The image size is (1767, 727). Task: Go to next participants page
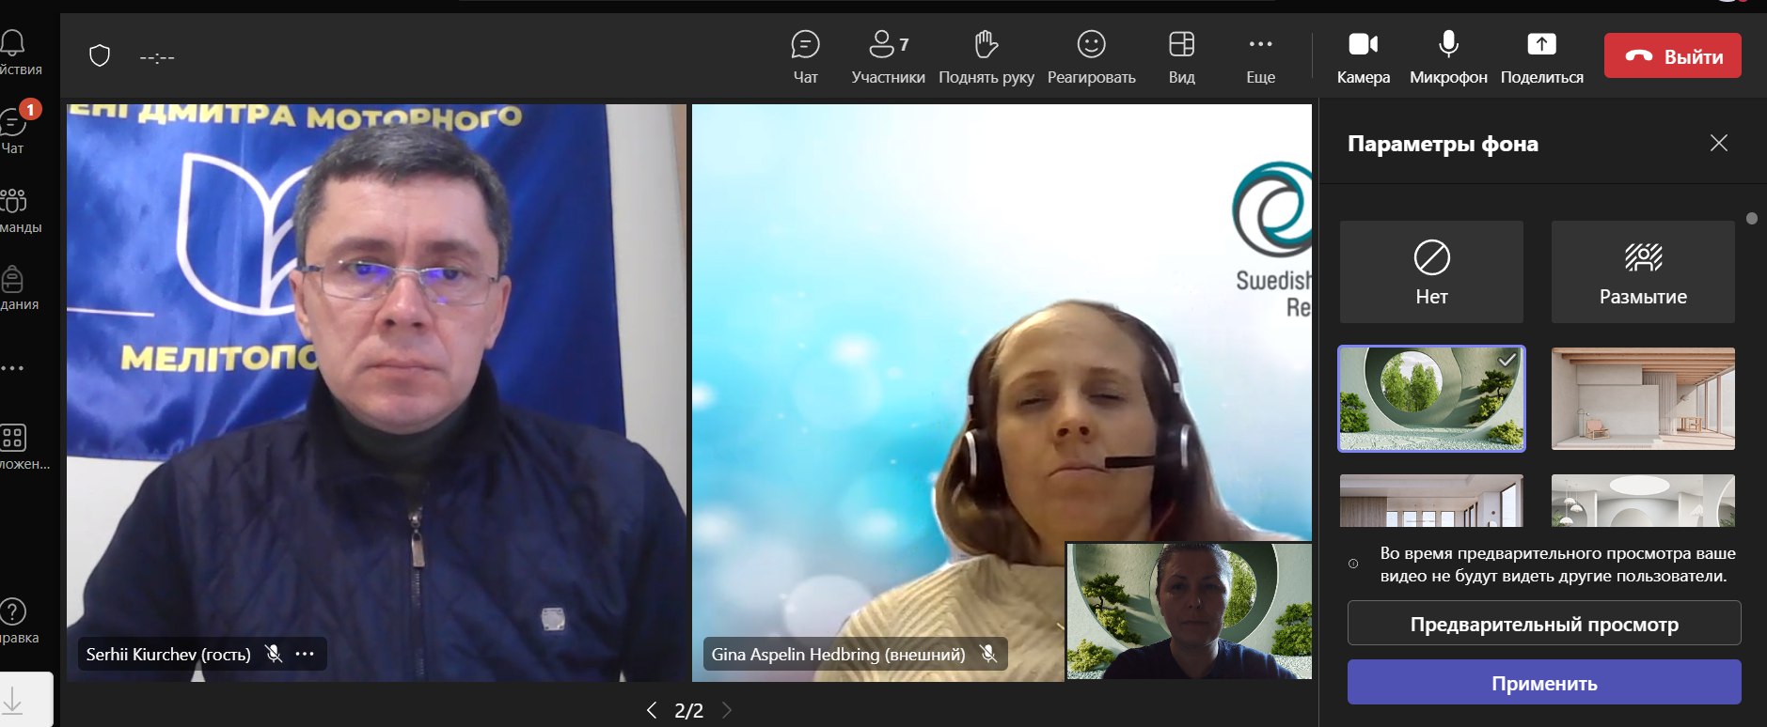(726, 710)
